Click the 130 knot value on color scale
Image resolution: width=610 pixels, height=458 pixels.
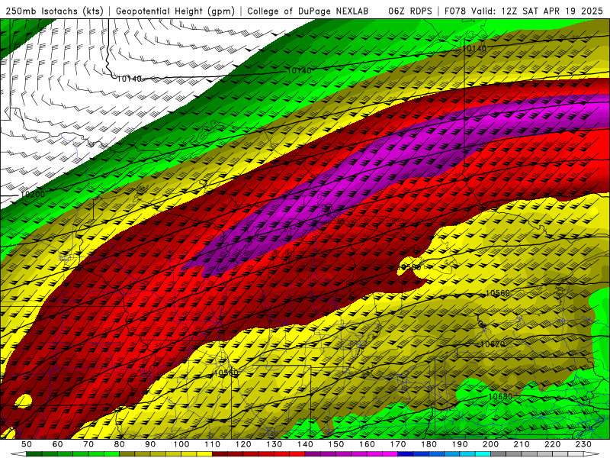274,444
